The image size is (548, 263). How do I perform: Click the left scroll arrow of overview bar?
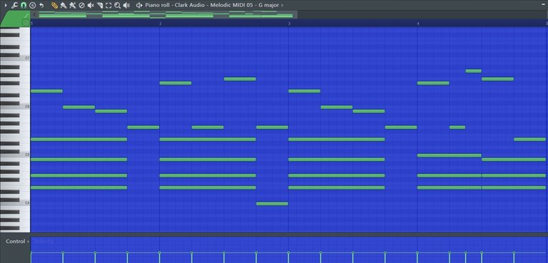[x=34, y=14]
